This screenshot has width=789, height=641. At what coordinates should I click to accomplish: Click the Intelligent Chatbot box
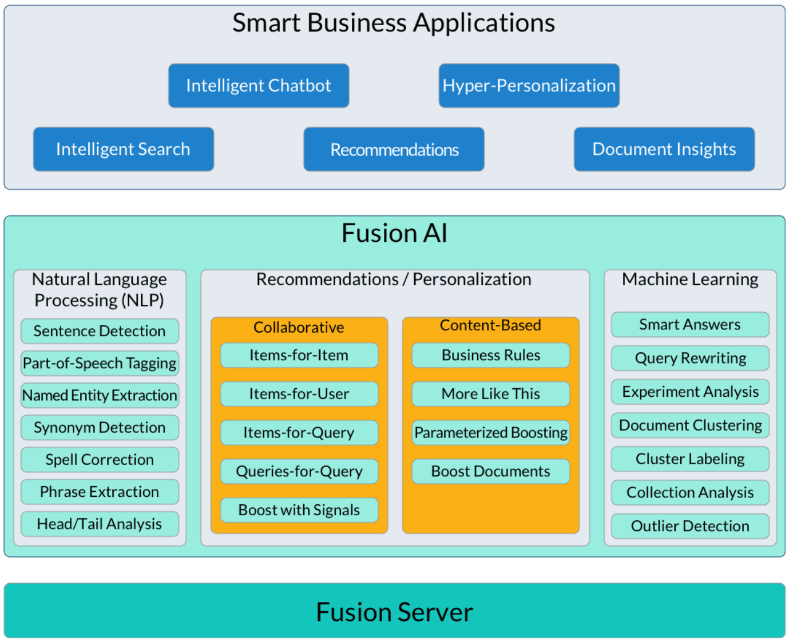(x=259, y=86)
